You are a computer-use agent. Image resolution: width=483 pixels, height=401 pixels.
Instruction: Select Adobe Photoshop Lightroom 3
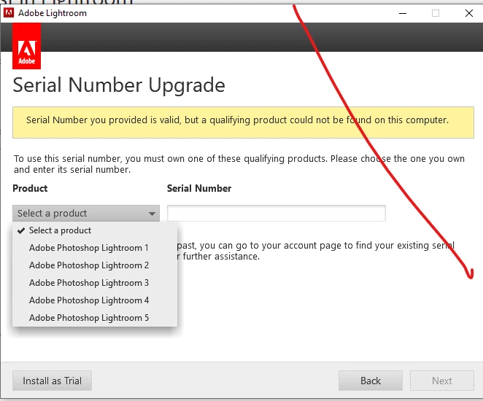[95, 283]
